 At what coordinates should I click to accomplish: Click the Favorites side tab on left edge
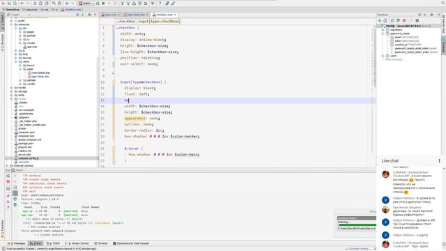(x=2, y=229)
